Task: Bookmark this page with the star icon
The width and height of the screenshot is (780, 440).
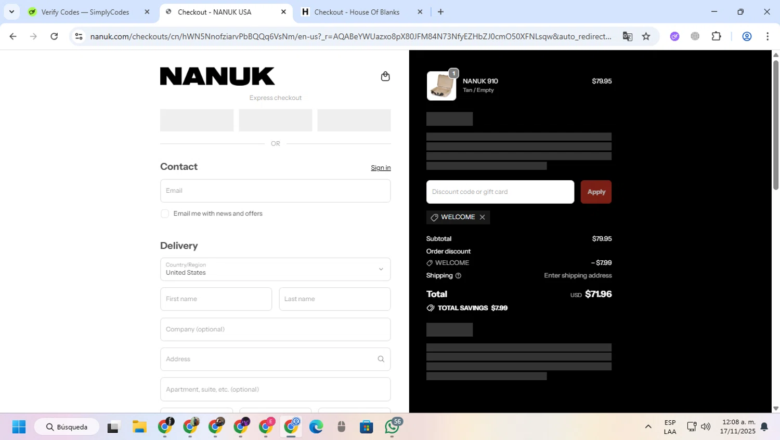Action: coord(646,36)
